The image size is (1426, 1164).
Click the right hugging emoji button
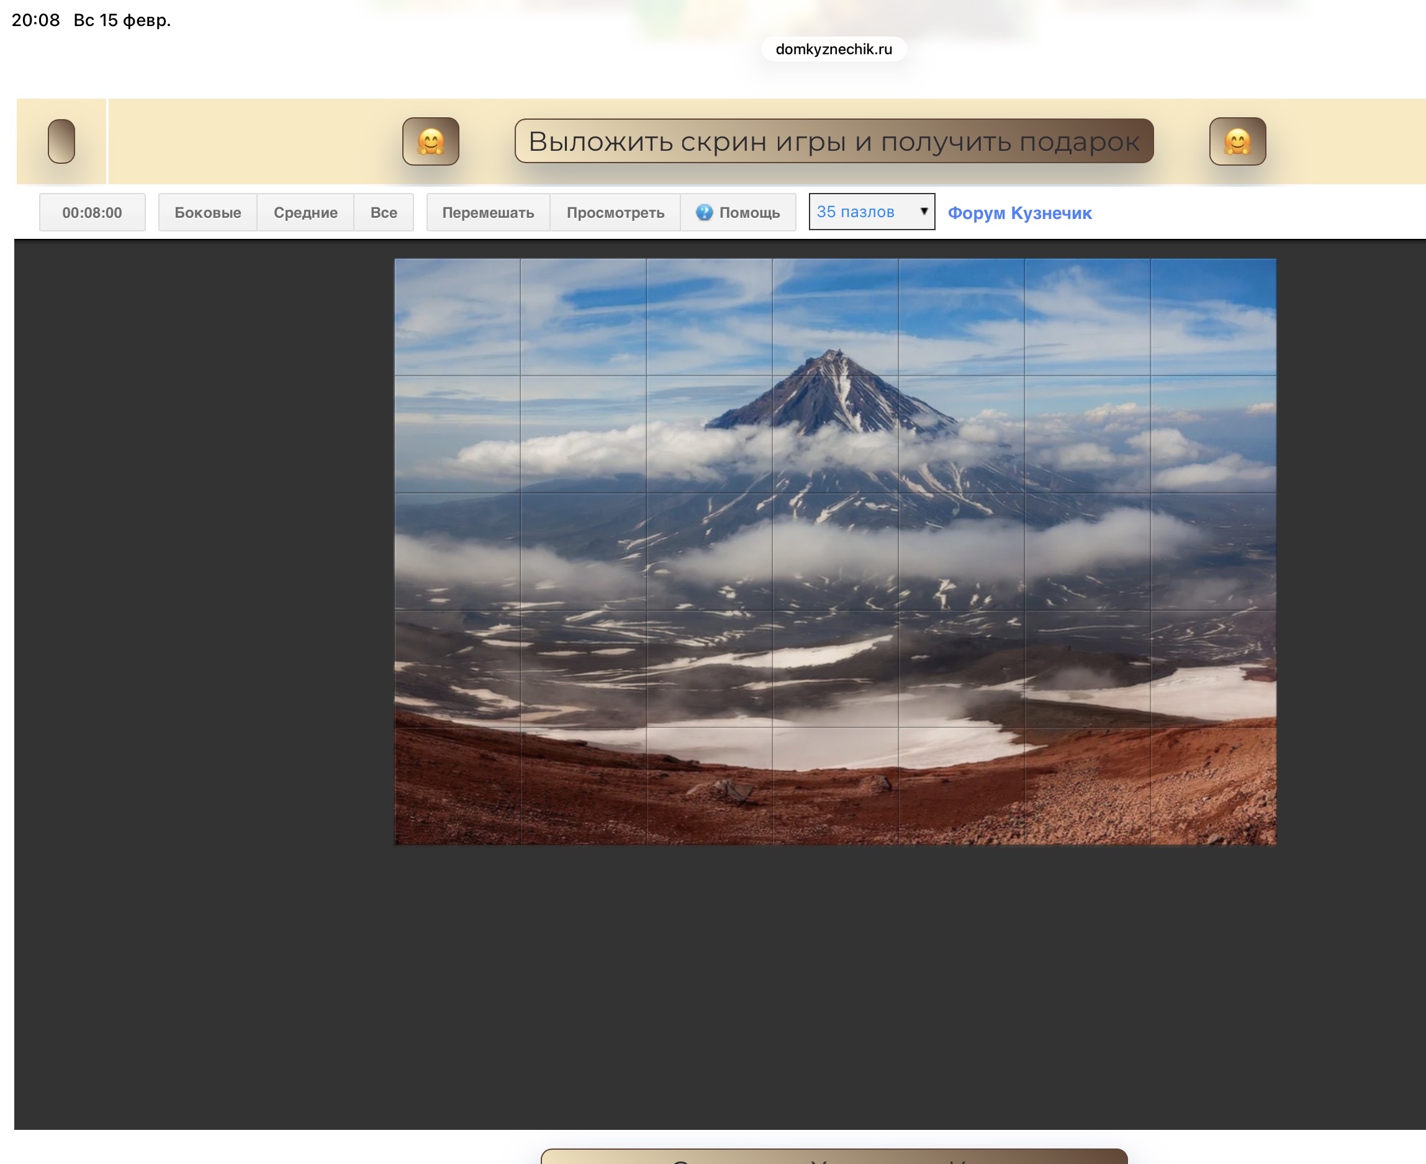tap(1237, 141)
